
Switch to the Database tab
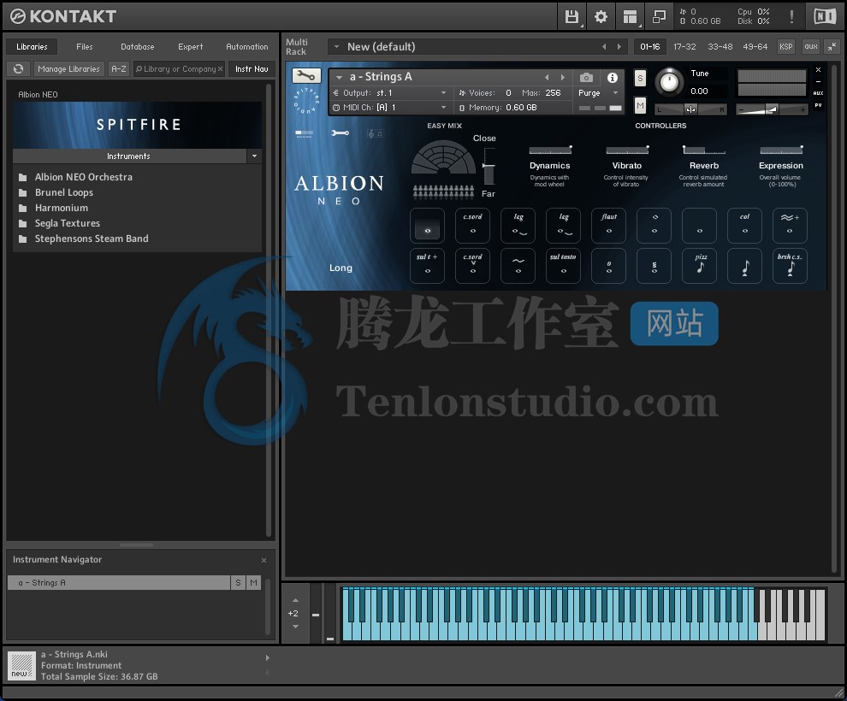(137, 47)
